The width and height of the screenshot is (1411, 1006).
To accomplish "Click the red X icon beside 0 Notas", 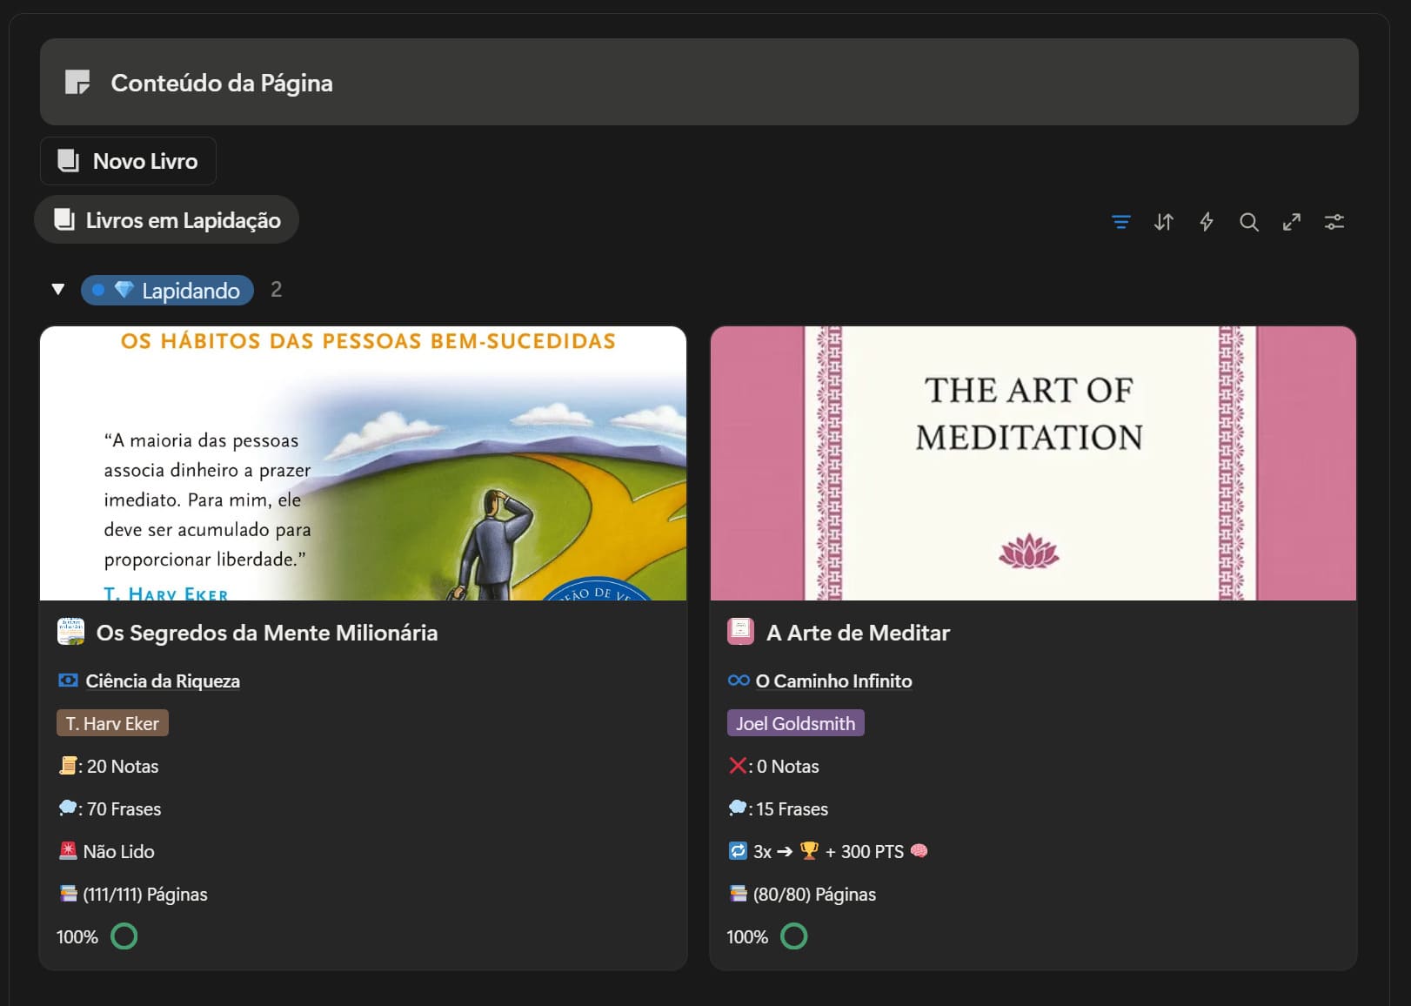I will [738, 766].
